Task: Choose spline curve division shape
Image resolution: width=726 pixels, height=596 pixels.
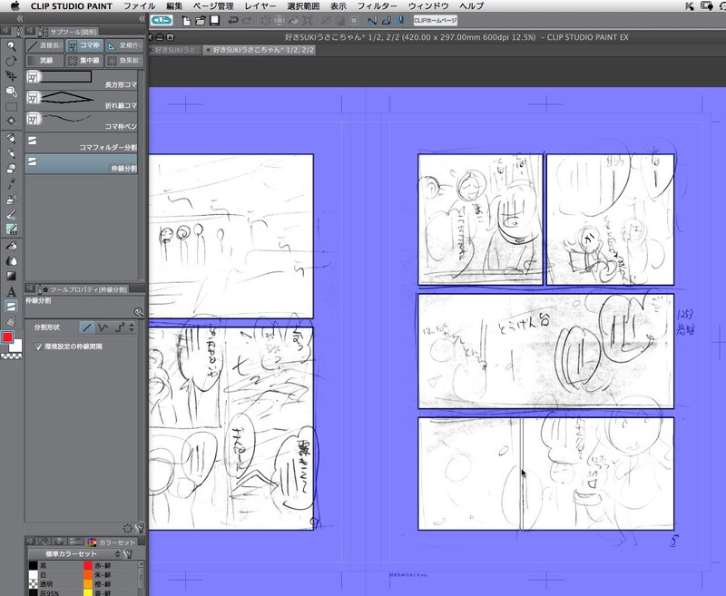Action: click(119, 327)
